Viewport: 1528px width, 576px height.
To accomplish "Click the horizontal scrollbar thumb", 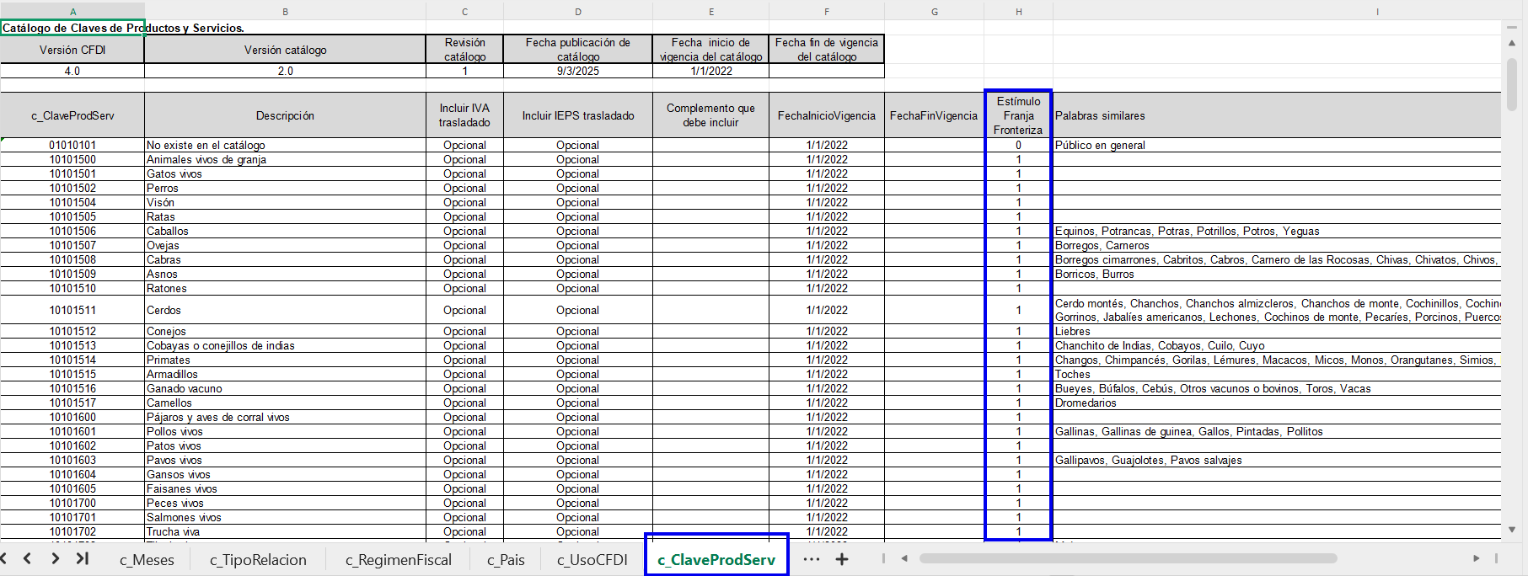I will (x=1128, y=558).
